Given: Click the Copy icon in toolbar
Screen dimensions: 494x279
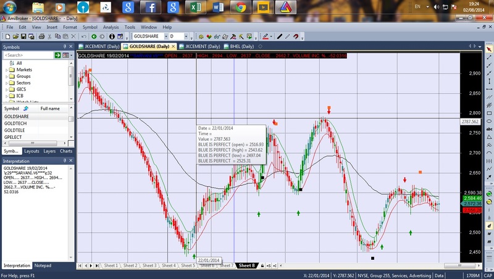Looking at the screenshot, I should point(57,36).
